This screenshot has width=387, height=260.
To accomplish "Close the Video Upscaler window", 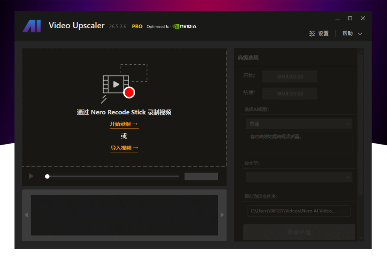I will pos(362,18).
